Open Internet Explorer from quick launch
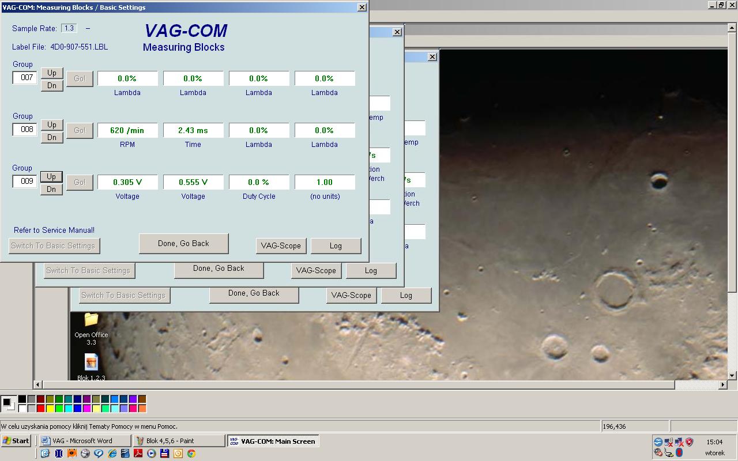 [112, 454]
